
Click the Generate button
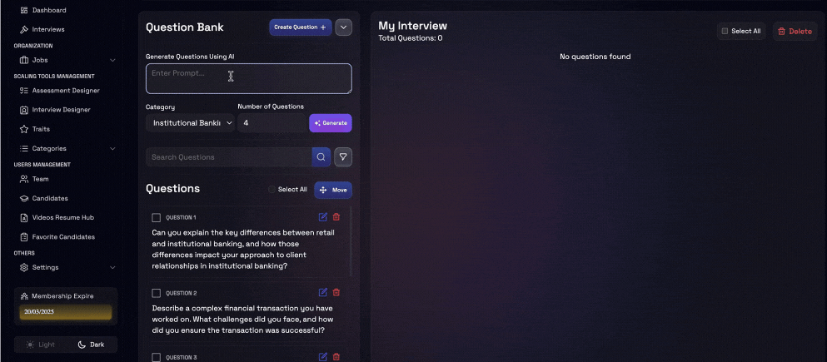[331, 123]
